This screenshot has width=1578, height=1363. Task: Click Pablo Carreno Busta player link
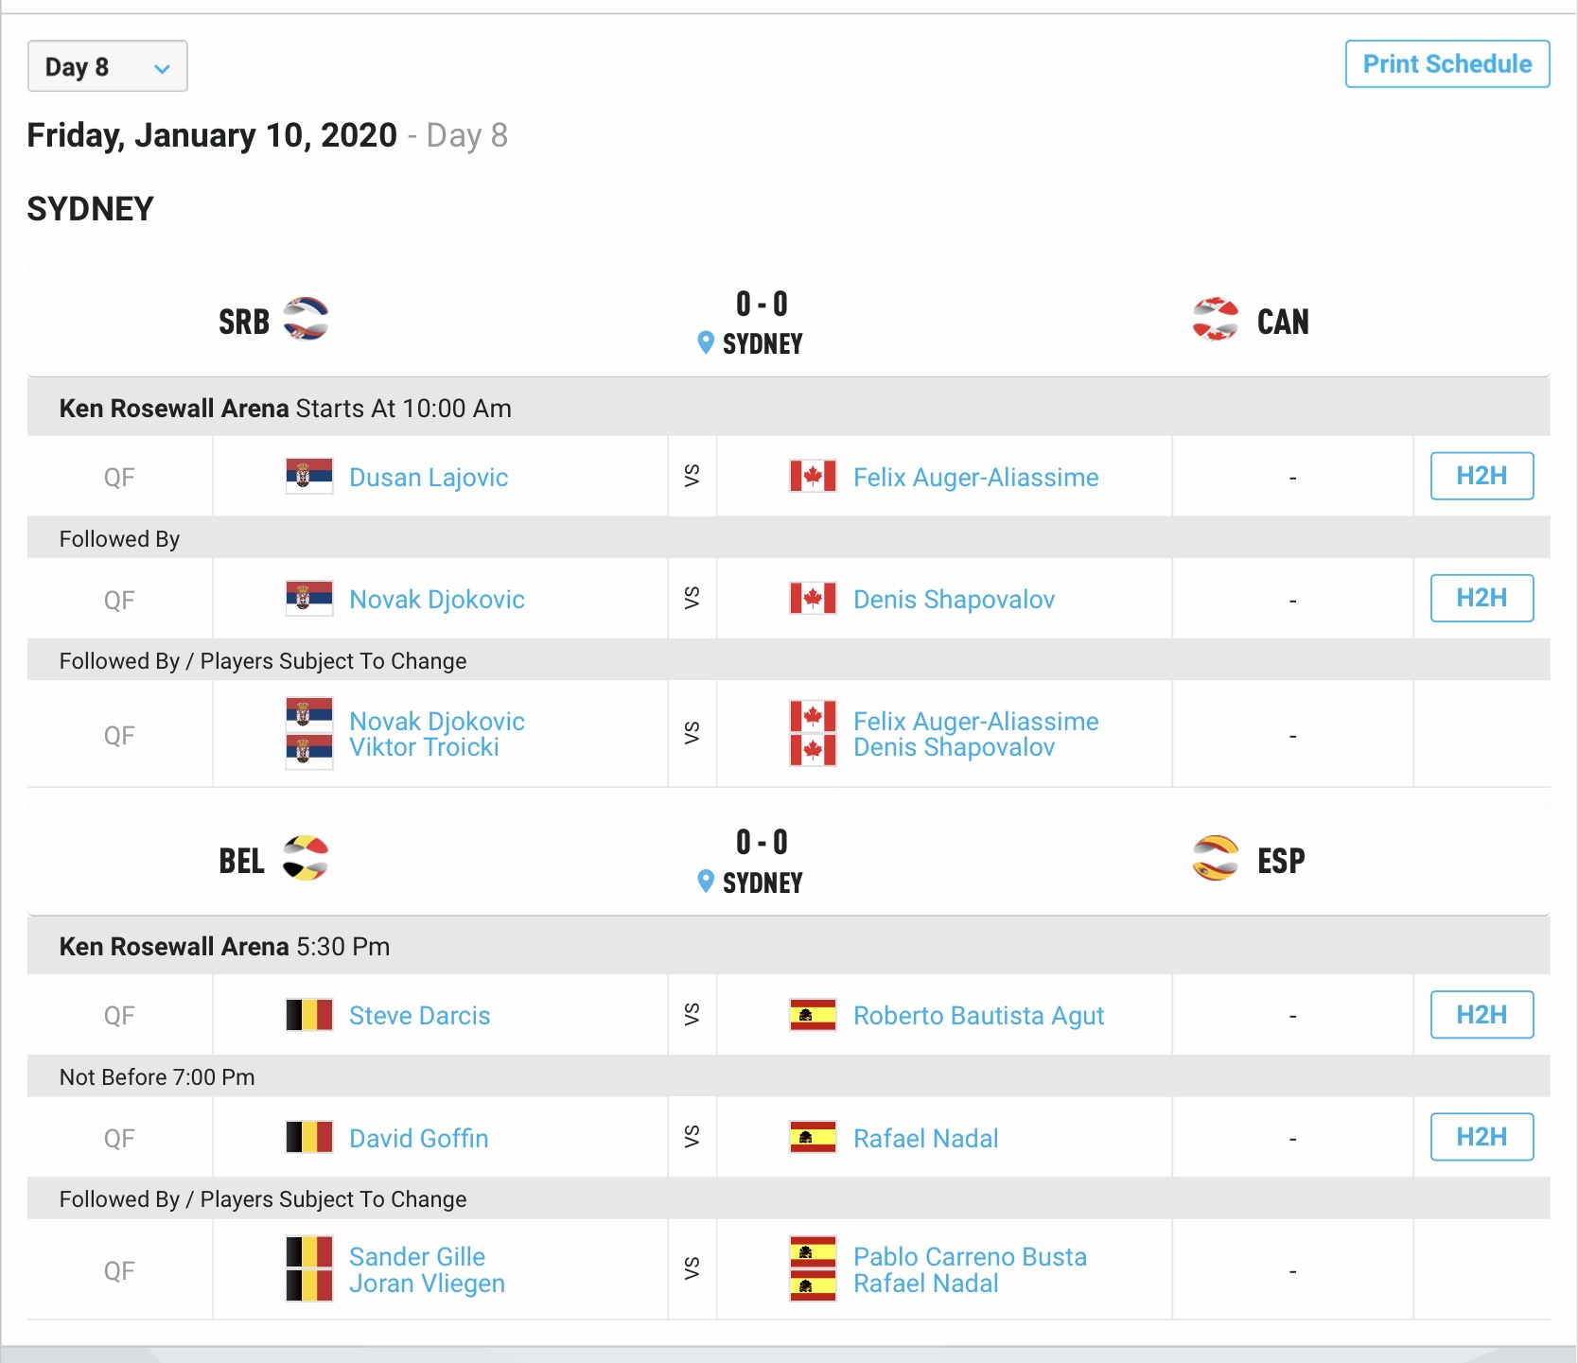[x=970, y=1257]
